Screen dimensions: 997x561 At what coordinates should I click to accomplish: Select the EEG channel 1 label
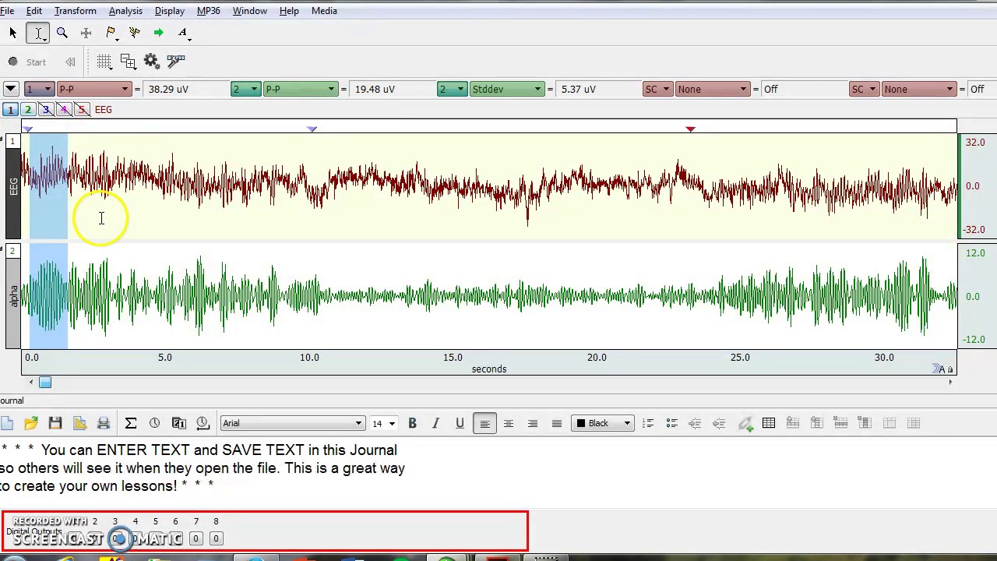pos(13,186)
